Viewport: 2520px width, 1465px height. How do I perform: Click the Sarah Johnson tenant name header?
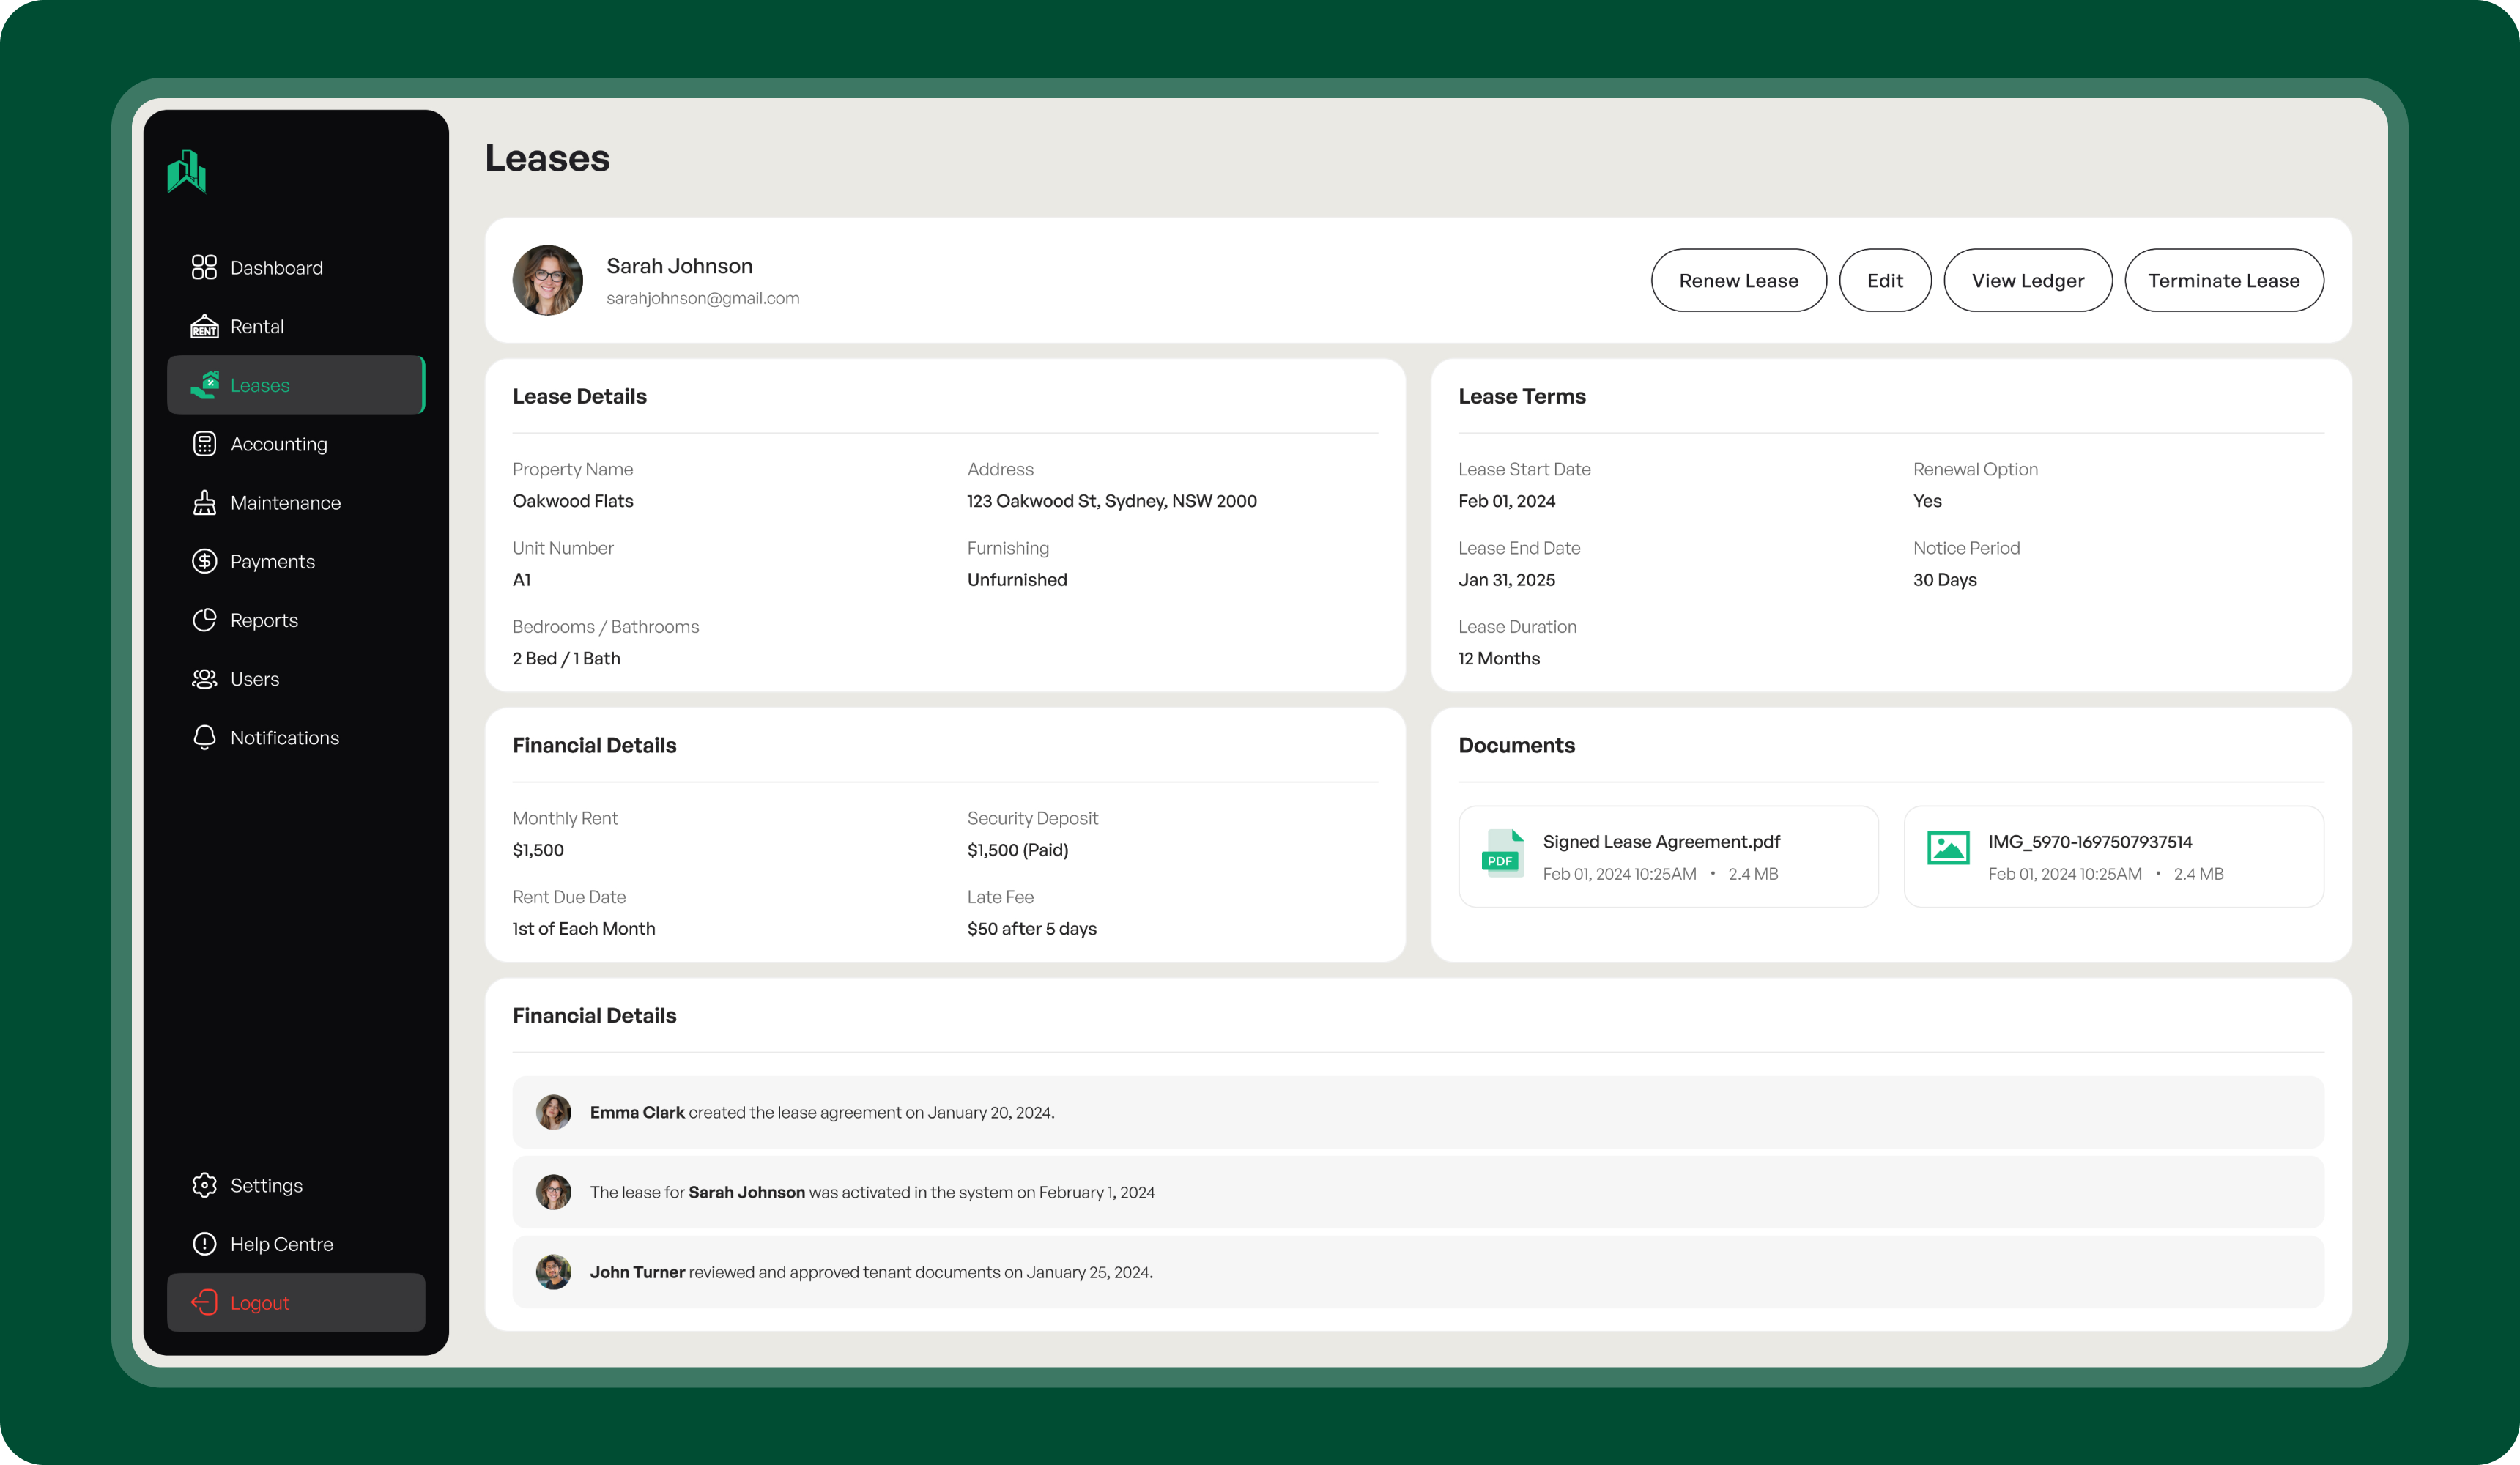[x=680, y=266]
